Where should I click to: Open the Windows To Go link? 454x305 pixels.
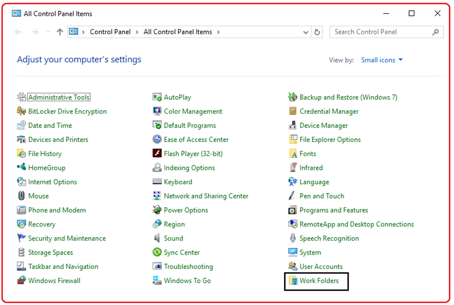187,281
